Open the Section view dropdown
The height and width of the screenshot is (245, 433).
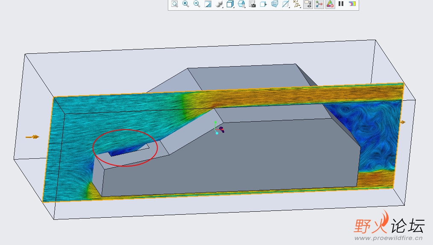(x=286, y=4)
